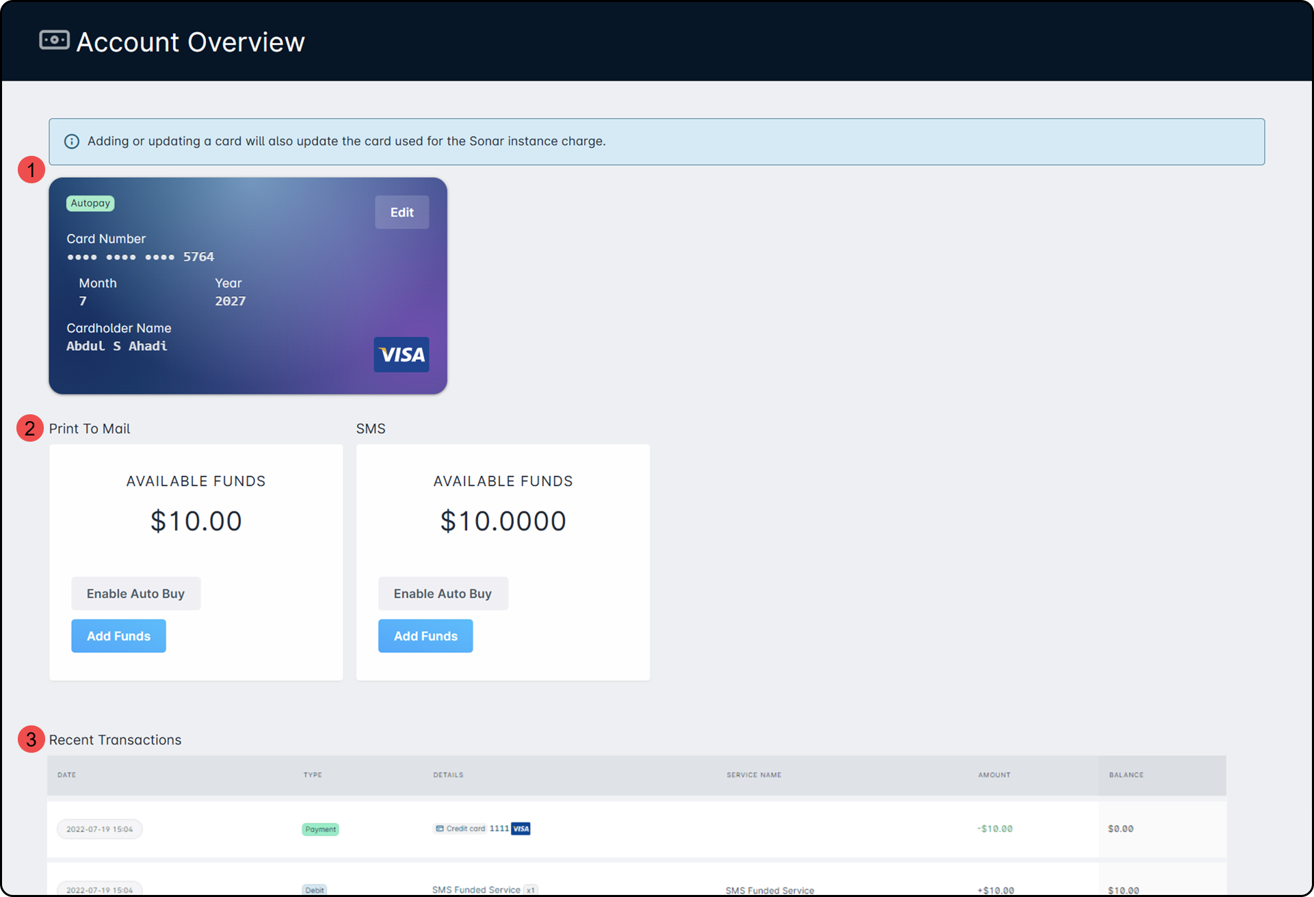Enable Auto Buy for SMS

443,593
